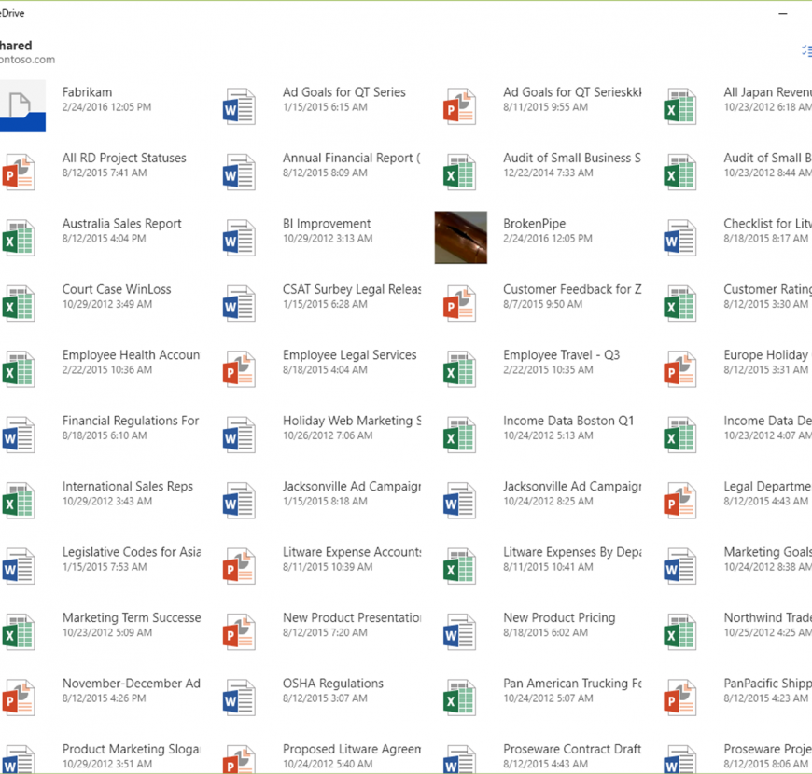Open Holiday Web Marketing document
The width and height of the screenshot is (812, 774).
(x=351, y=421)
